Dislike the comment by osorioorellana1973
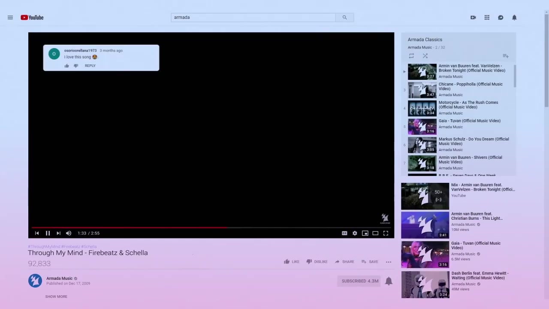Viewport: 549px width, 309px height. click(76, 66)
